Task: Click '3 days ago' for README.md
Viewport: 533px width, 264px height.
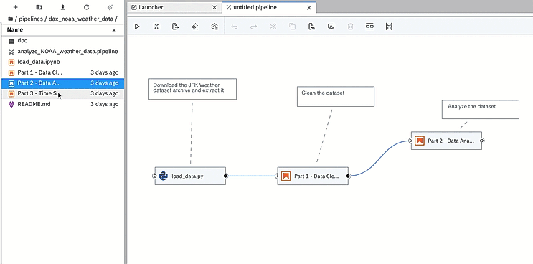Action: pos(104,104)
